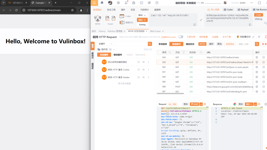Screen dimensions: 267x150
Task: Check the 多认证综合越权测试 plugin checkbox
Action: coord(99,62)
